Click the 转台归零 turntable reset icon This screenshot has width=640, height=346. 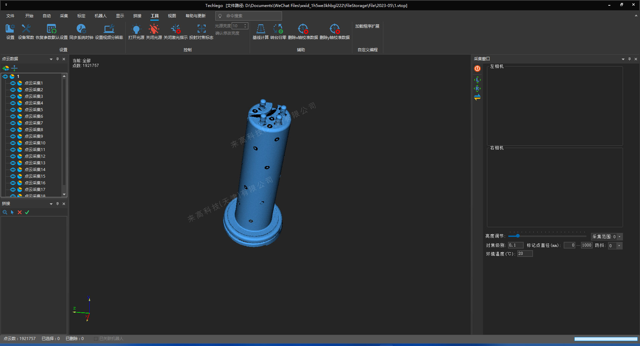coord(278,29)
